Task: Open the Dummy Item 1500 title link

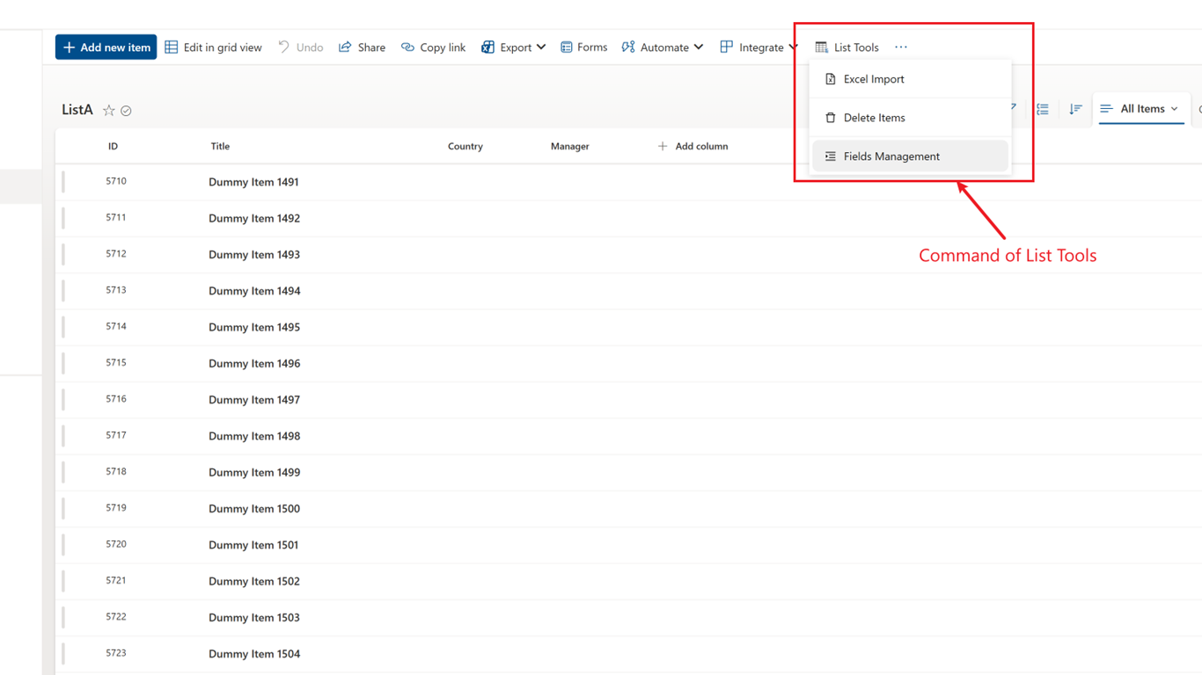Action: pyautogui.click(x=254, y=509)
